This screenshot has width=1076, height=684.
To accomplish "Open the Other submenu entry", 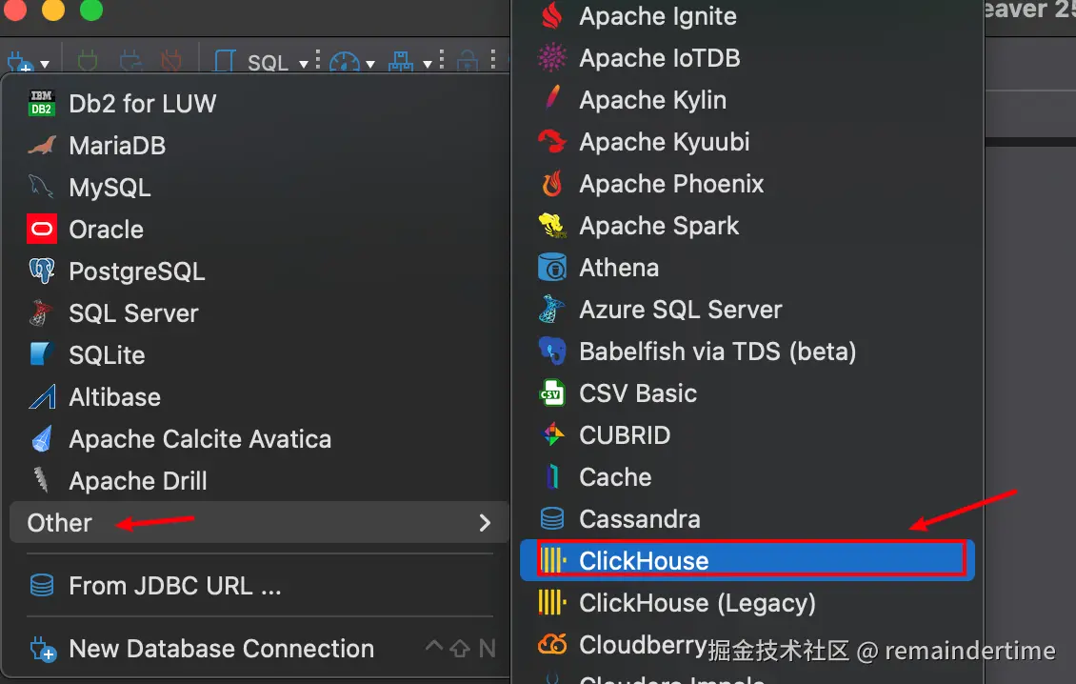I will 259,523.
